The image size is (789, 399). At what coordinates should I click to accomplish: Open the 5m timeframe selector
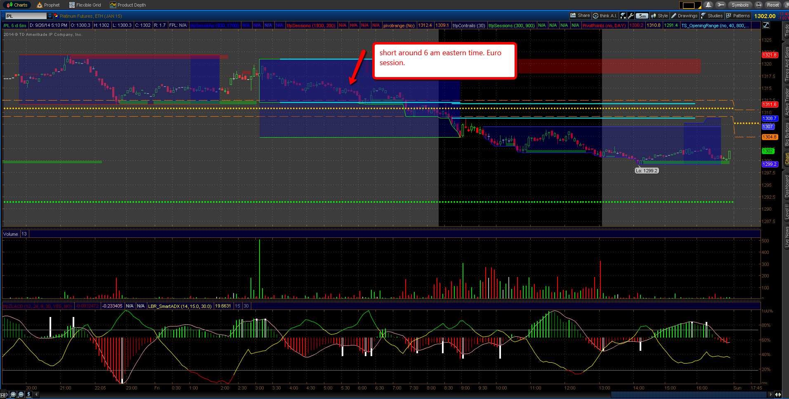642,16
